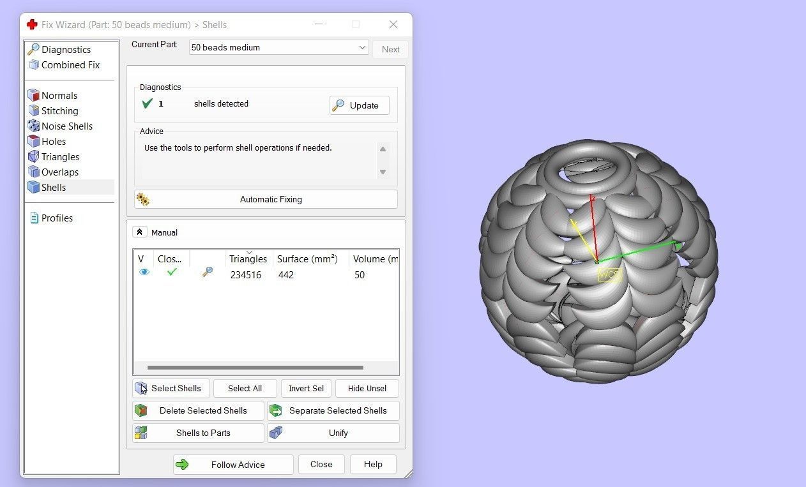Viewport: 806px width, 487px height.
Task: Open Profiles in the sidebar
Action: pos(50,218)
